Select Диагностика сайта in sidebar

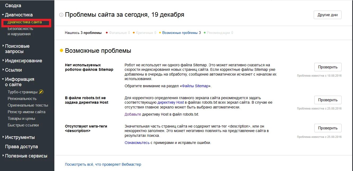25,22
